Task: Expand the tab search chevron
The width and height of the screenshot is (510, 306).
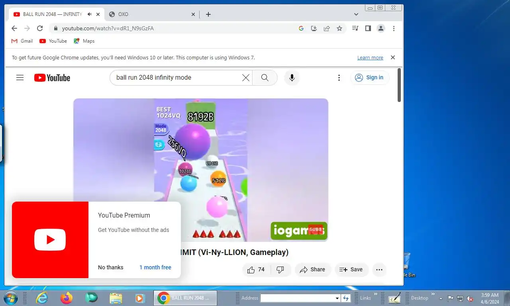Action: tap(356, 14)
